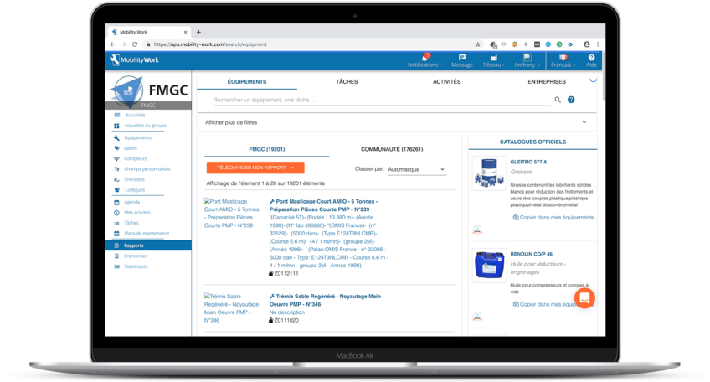710x382 pixels.
Task: Switch to the Équipements tab
Action: tap(247, 81)
